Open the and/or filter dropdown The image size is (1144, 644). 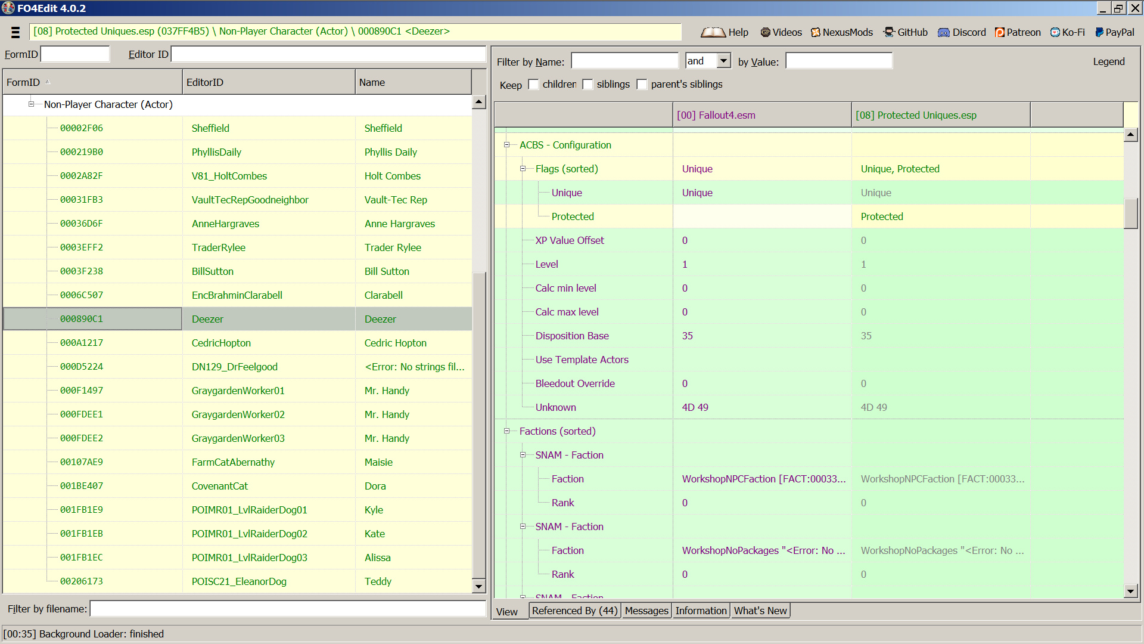[x=723, y=61]
